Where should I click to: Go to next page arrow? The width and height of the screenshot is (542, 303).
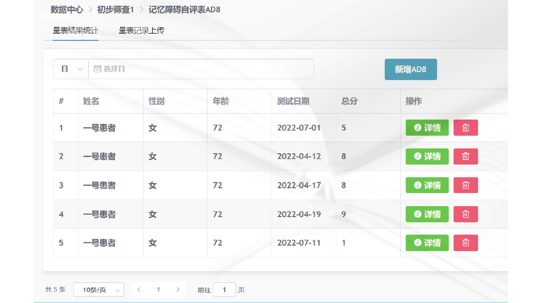(178, 290)
